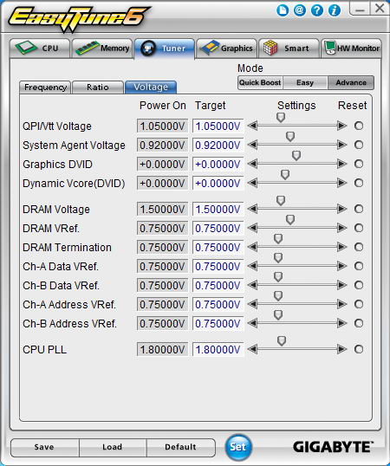This screenshot has height=466, width=390.
Task: Select reset radio for Ch-B Address VRef.
Action: [359, 323]
